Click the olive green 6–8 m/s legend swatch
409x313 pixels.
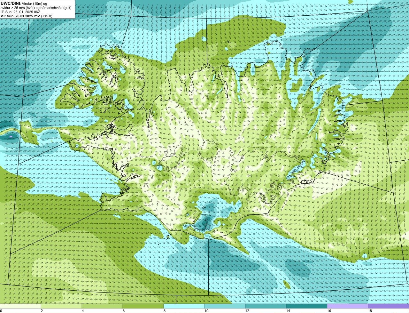click(x=143, y=306)
